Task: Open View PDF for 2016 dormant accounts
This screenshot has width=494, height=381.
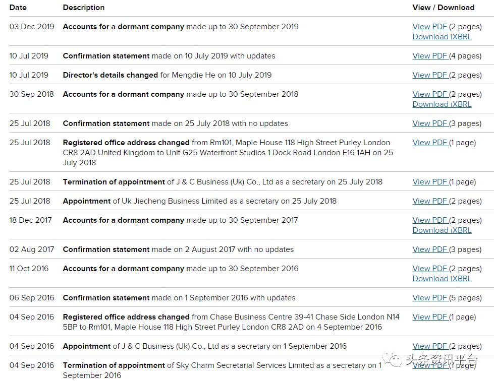Action: pos(429,269)
